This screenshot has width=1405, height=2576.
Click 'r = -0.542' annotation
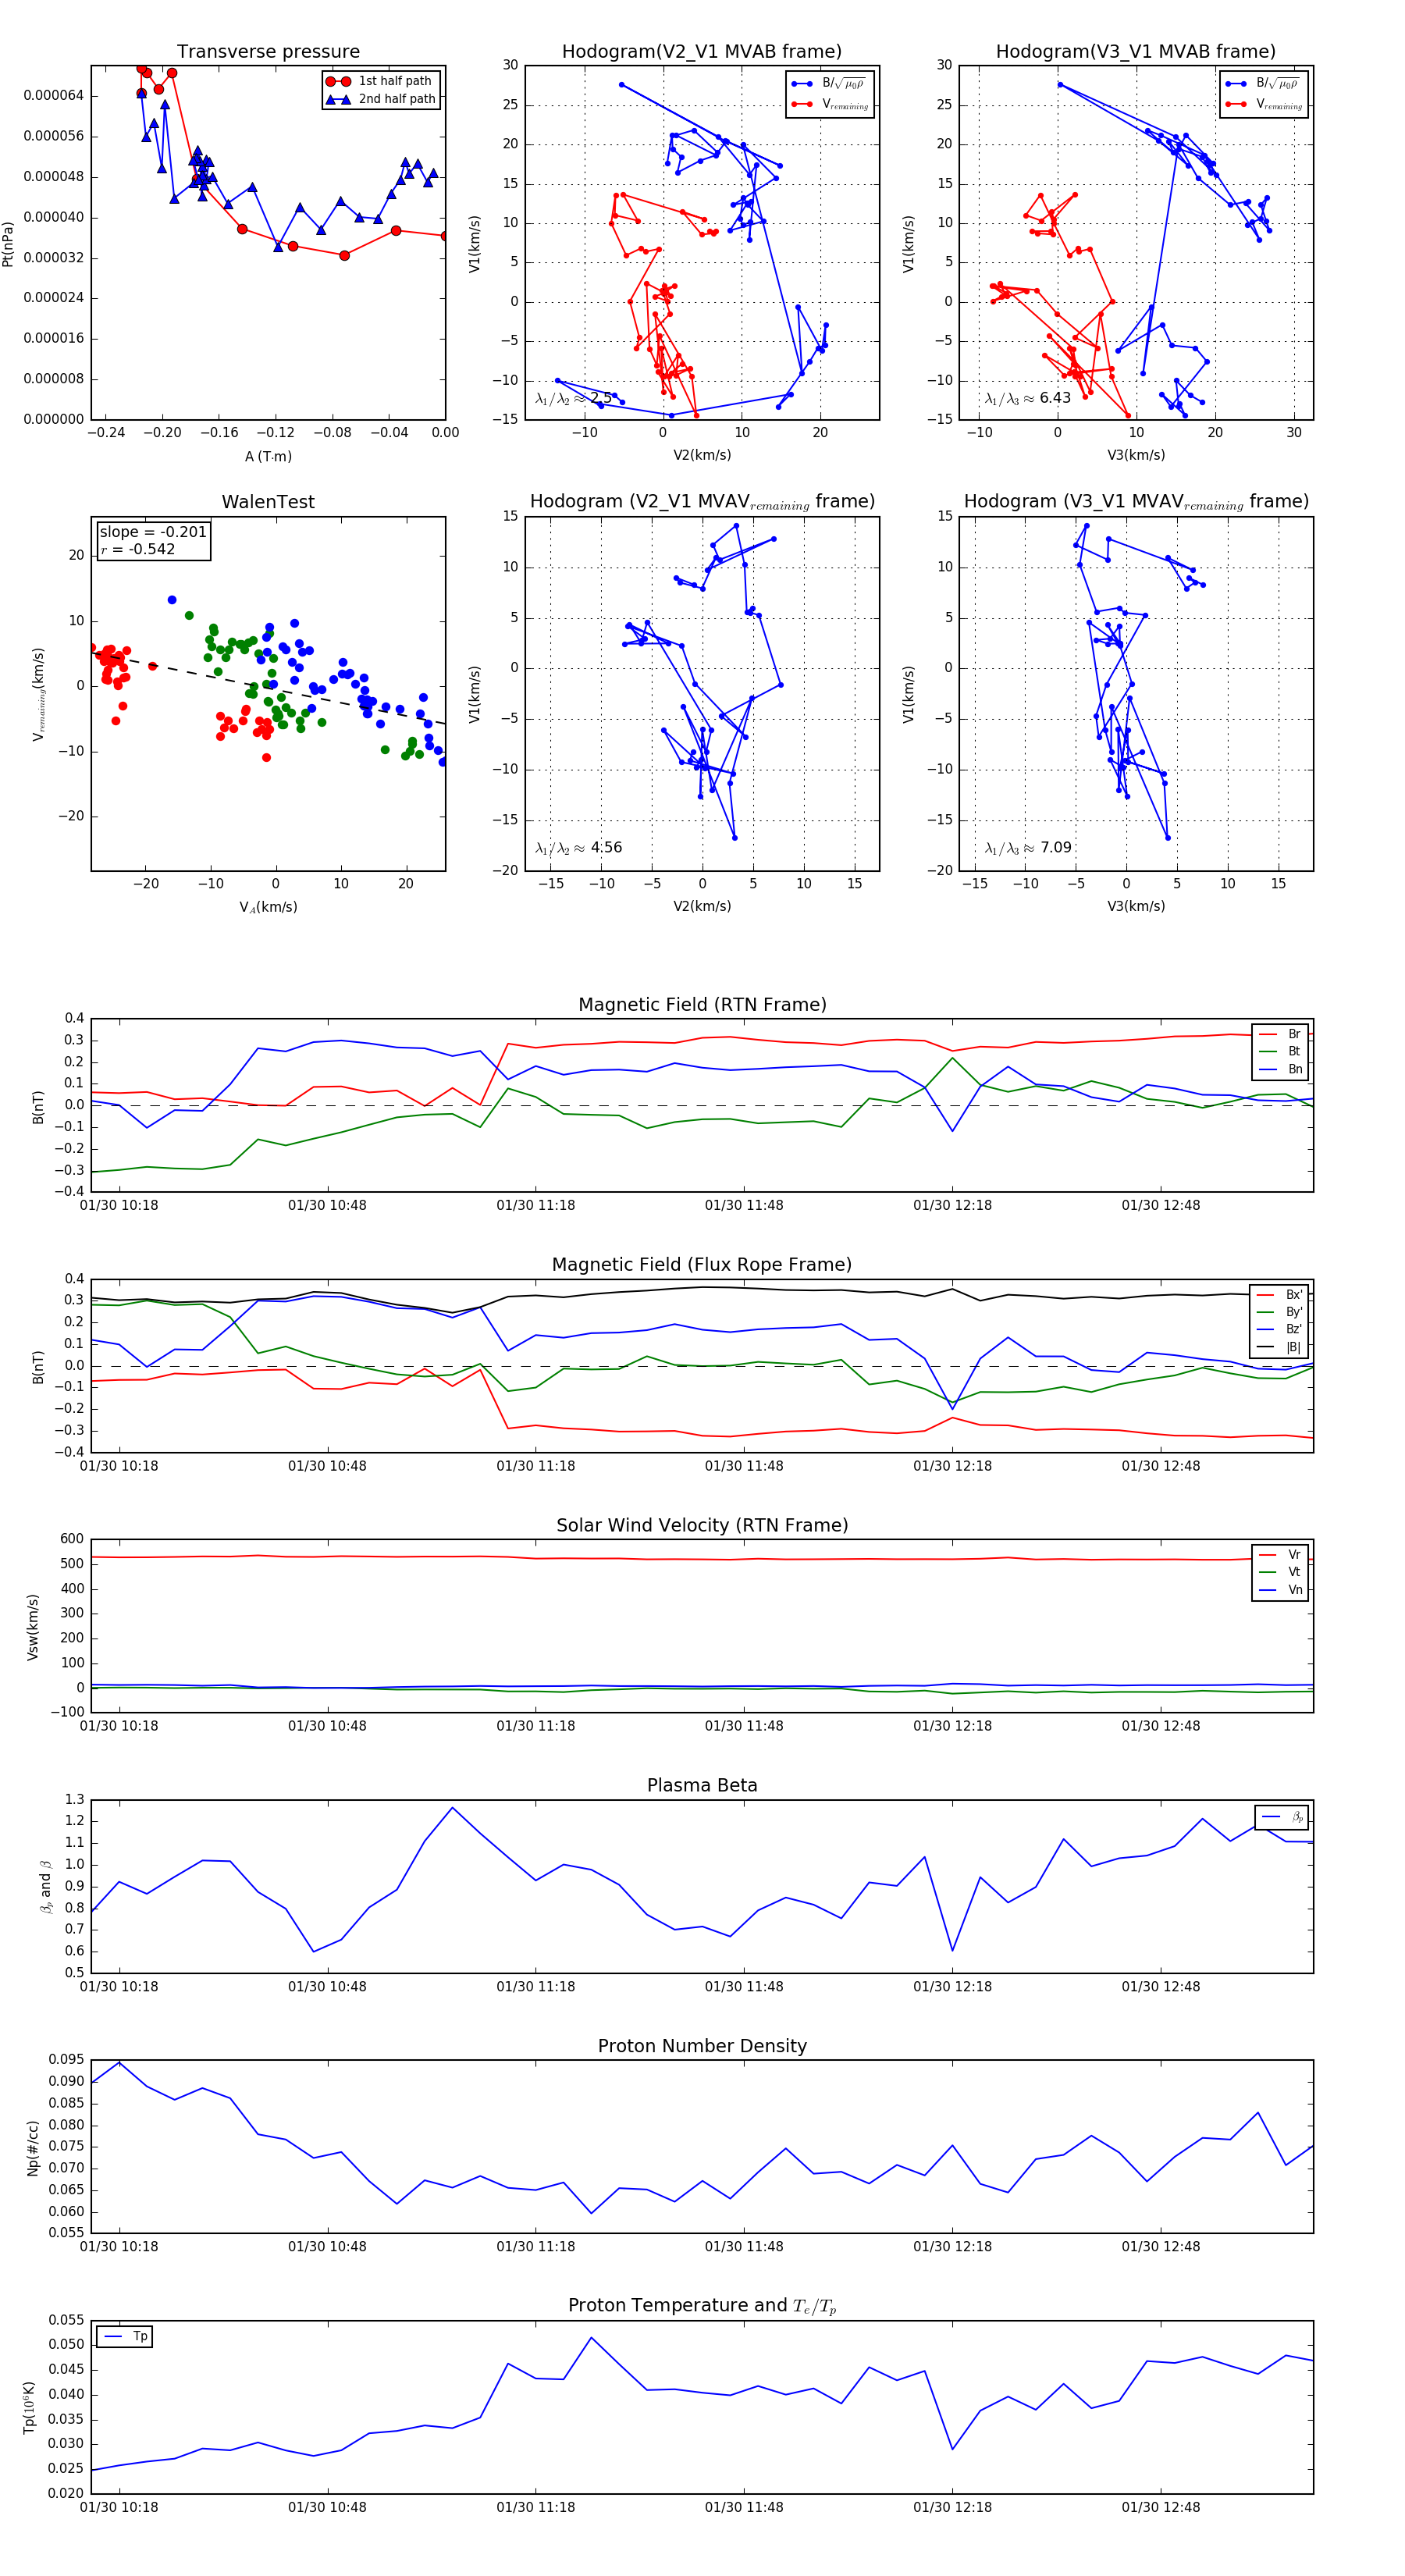pos(137,549)
